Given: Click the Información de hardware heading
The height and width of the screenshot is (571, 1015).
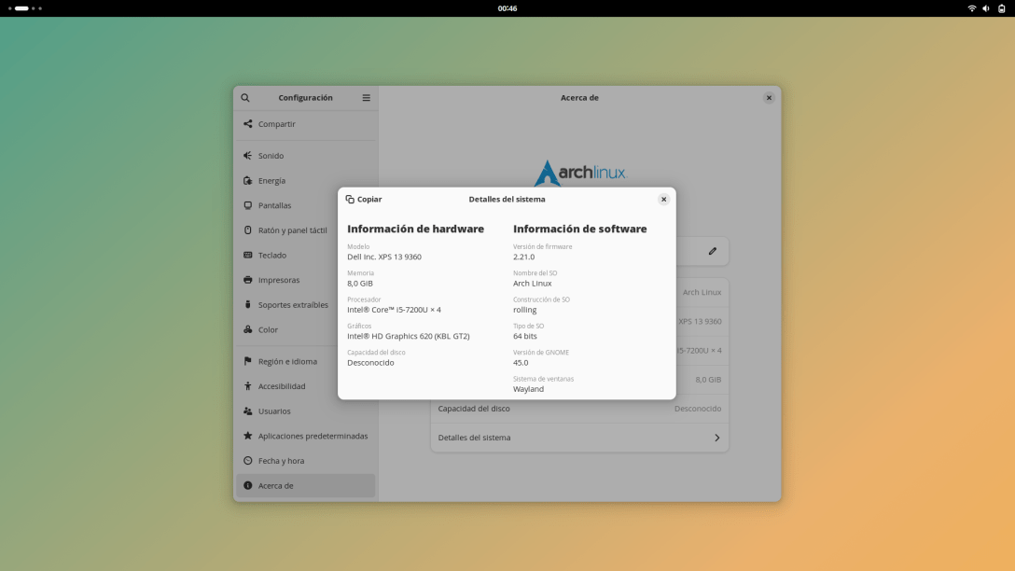Looking at the screenshot, I should (415, 229).
